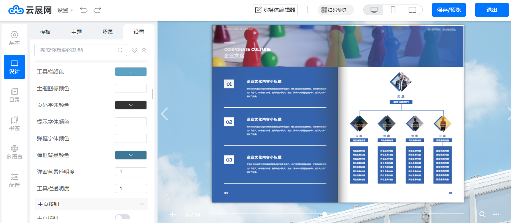Image resolution: width=511 pixels, height=223 pixels.
Task: Collapse the 主页按钮 section
Action: (x=142, y=204)
